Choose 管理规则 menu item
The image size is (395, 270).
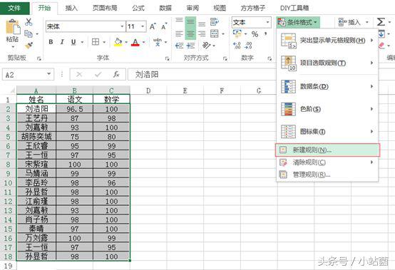click(x=327, y=175)
